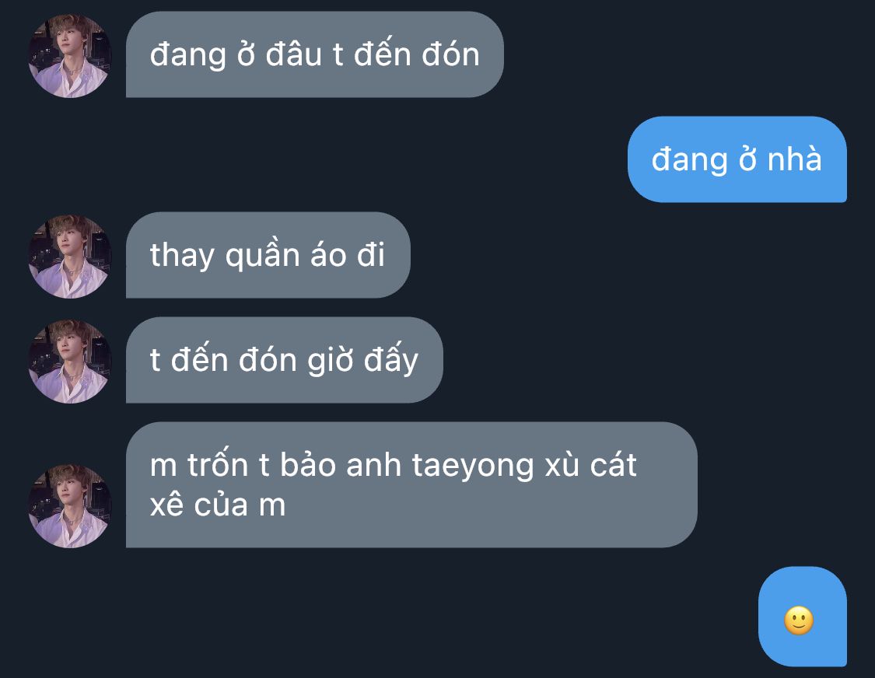Click "đang" in the blue sent message
Image resolution: width=875 pixels, height=678 pixels.
(690, 160)
